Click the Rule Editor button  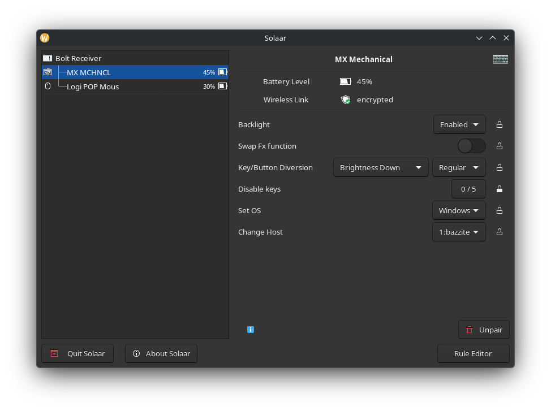pyautogui.click(x=473, y=353)
